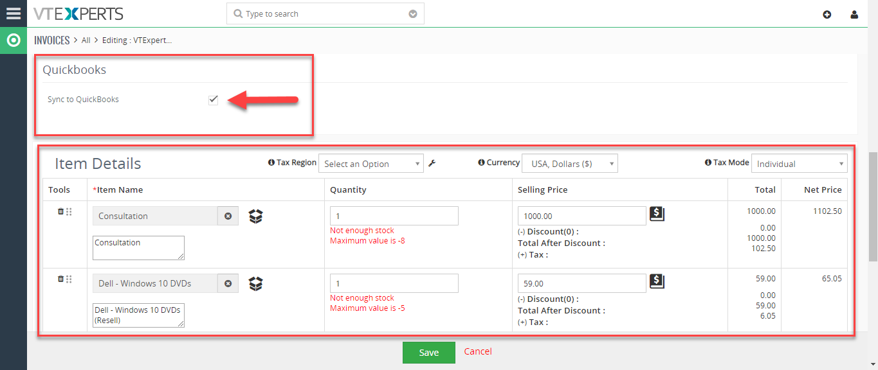Viewport: 878px width, 370px height.
Task: Delete the Dell Windows 10 DVDs line item
Action: 61,279
